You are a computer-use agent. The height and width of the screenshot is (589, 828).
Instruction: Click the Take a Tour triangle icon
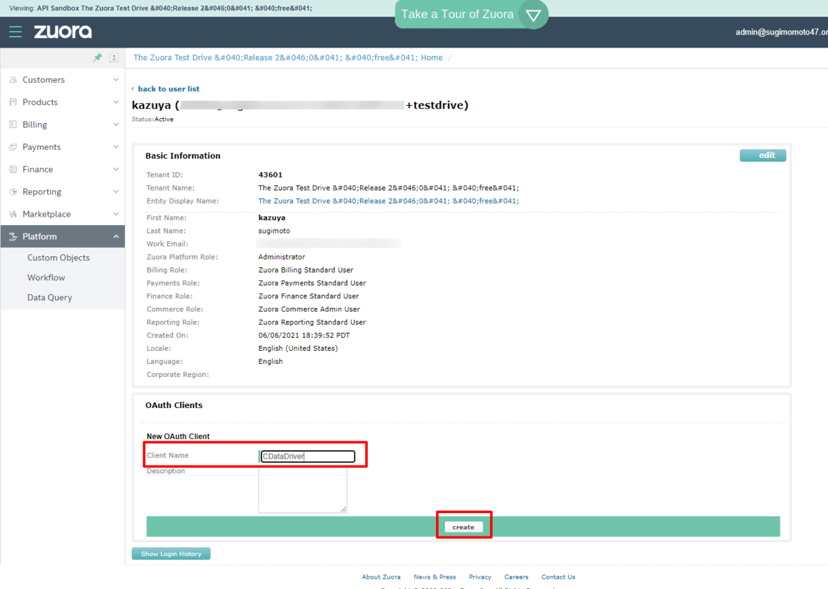[533, 15]
